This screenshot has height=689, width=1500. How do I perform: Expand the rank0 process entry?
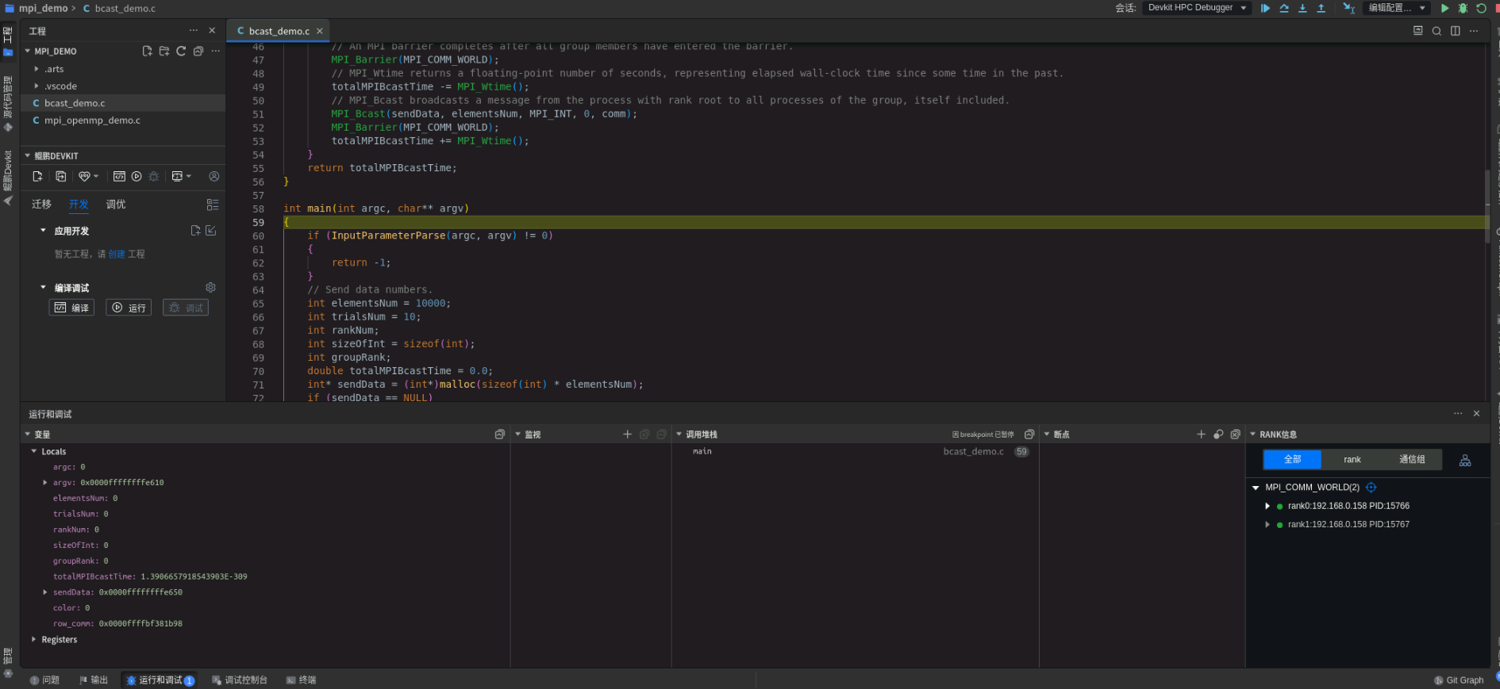1267,506
